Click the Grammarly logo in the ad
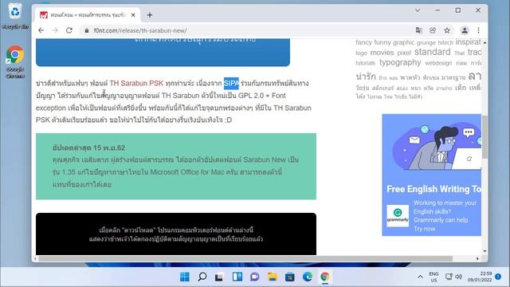The width and height of the screenshot is (510, 287). 398,216
